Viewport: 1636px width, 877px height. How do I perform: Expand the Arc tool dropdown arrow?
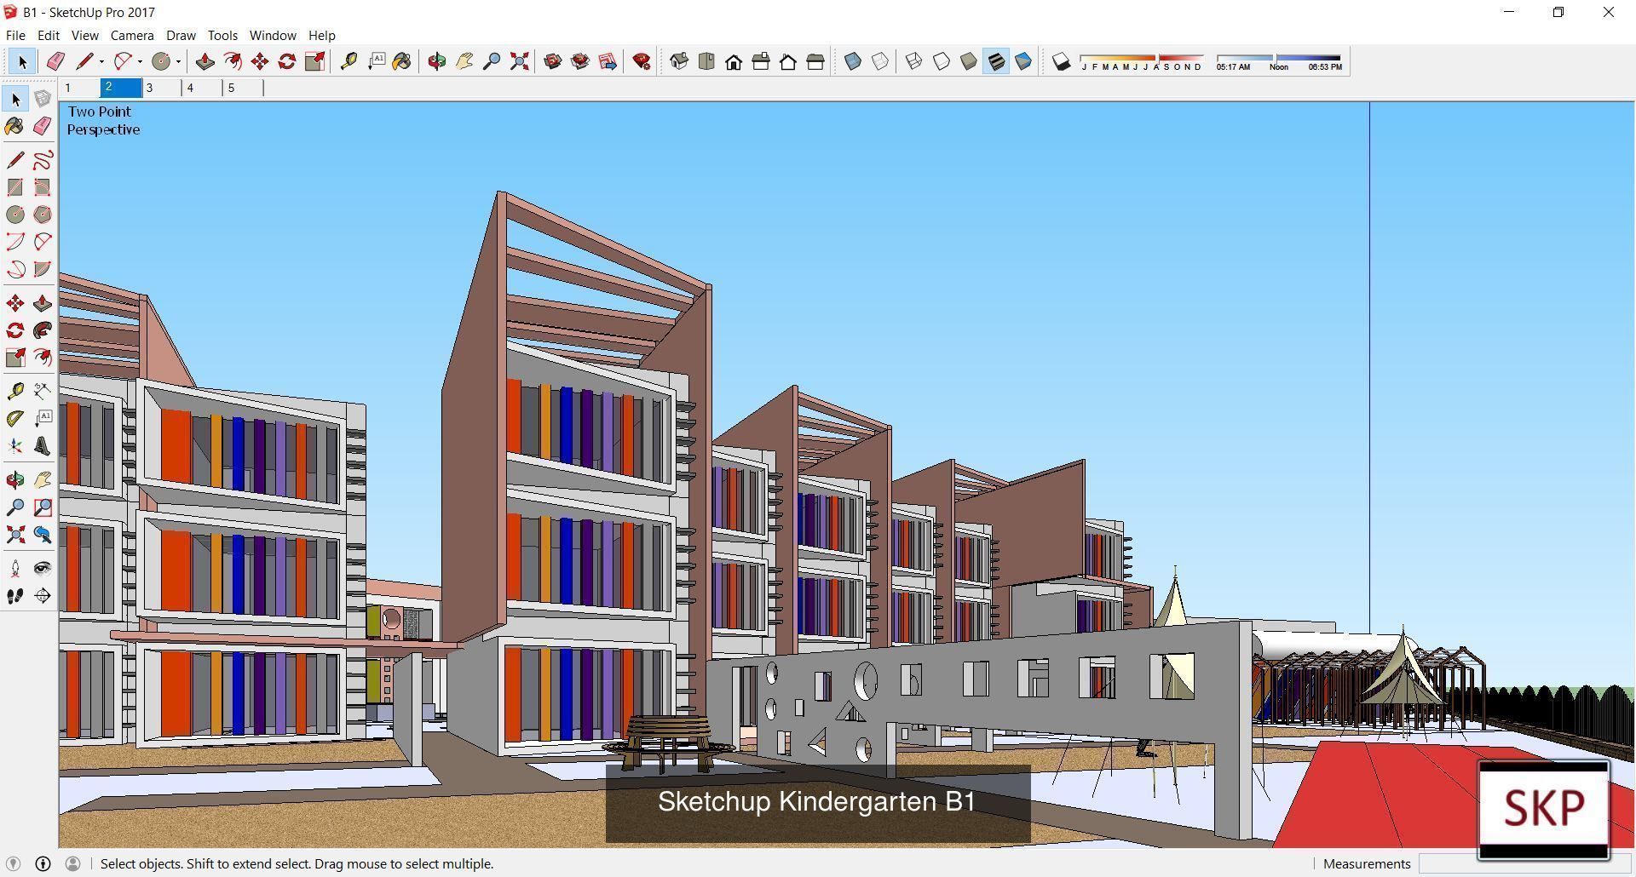[x=140, y=61]
